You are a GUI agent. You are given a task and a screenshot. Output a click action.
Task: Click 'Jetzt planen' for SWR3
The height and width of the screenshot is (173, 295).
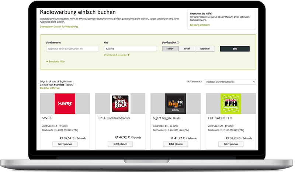coord(65,144)
